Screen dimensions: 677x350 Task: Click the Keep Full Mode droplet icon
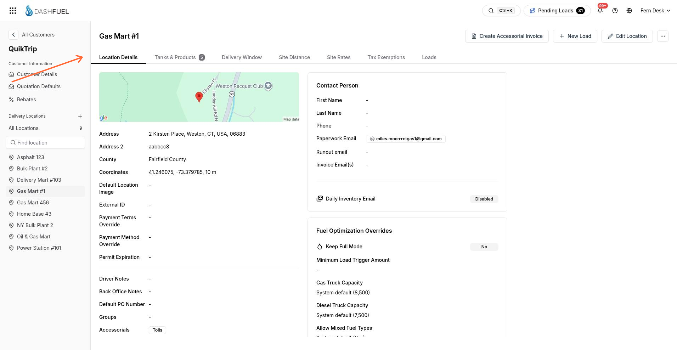tap(320, 247)
